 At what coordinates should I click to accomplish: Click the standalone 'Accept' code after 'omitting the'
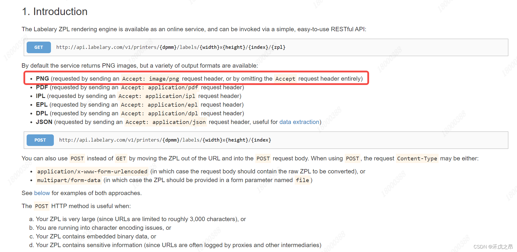(285, 79)
